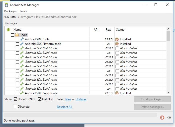Image resolution: width=175 pixels, height=127 pixels.
Task: Click the Installed status icon for Platform-tools
Action: (117, 44)
